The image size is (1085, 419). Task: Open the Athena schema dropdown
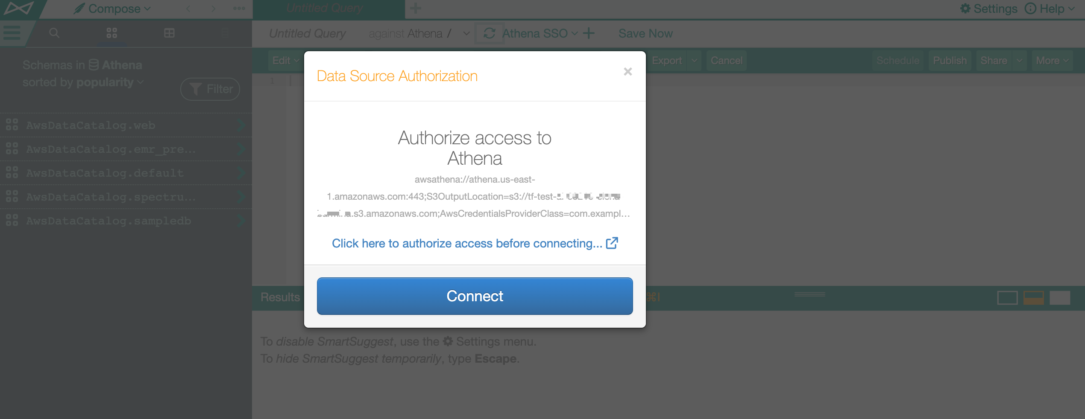click(x=466, y=33)
